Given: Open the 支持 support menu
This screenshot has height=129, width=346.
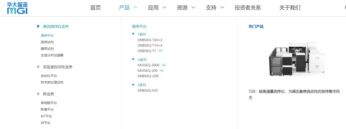Looking at the screenshot, I should pyautogui.click(x=211, y=8).
